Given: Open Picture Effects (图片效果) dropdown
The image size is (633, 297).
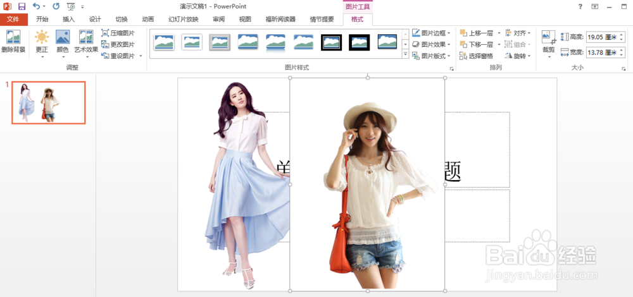Looking at the screenshot, I should pos(432,44).
